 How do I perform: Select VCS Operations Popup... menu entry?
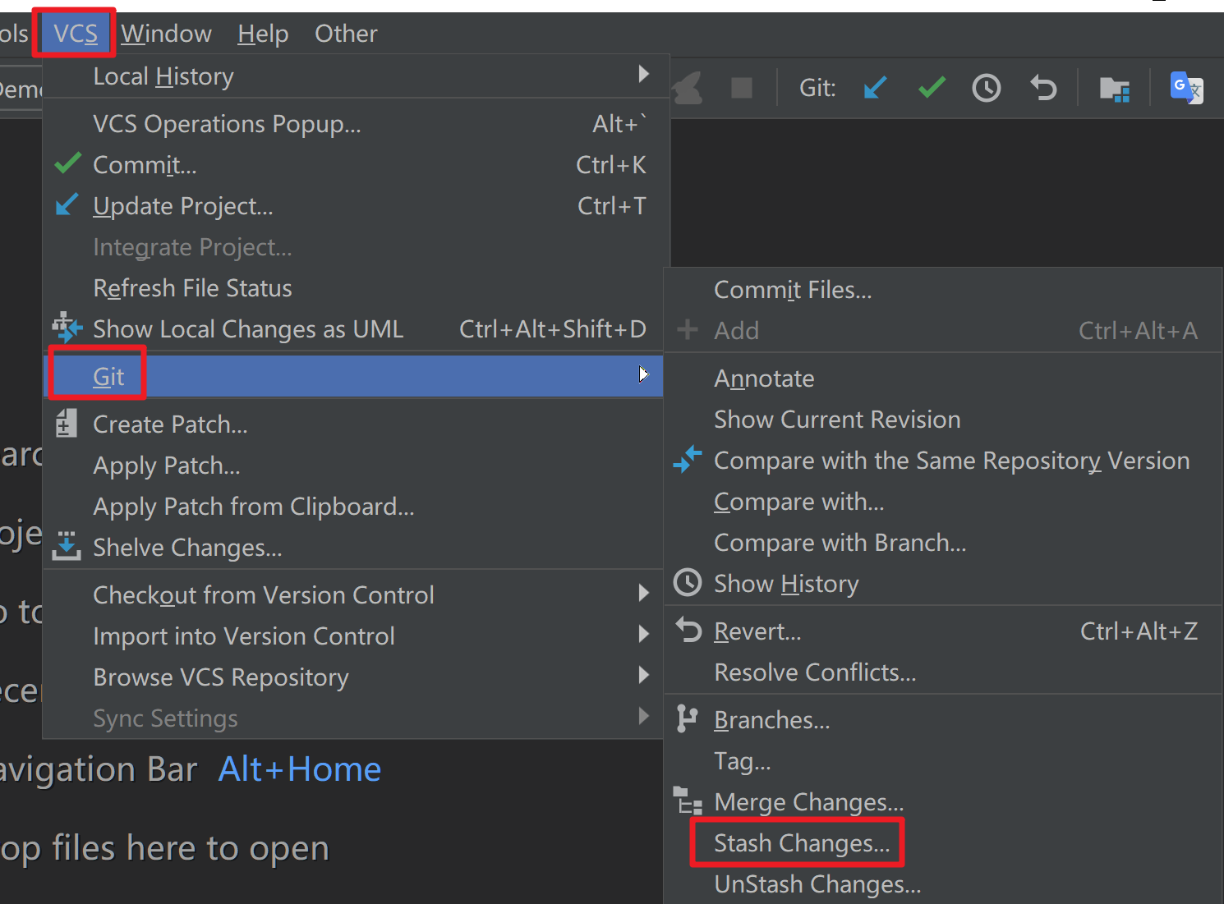coord(353,124)
